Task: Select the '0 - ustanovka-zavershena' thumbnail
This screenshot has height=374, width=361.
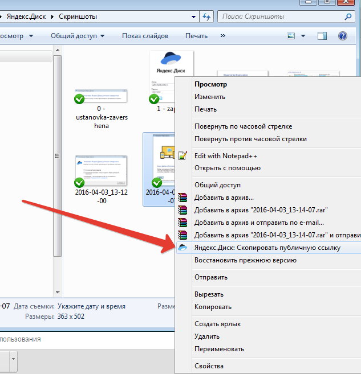Action: click(102, 96)
